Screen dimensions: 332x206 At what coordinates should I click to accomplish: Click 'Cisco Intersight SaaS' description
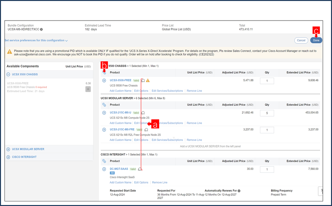pos(122,177)
